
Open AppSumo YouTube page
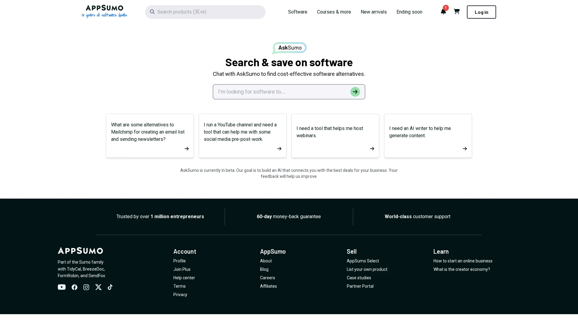(x=62, y=287)
